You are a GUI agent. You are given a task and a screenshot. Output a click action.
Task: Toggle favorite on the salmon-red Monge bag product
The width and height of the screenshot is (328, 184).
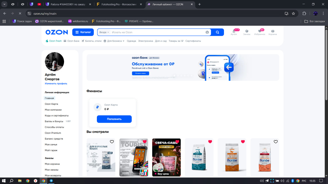[276, 142]
